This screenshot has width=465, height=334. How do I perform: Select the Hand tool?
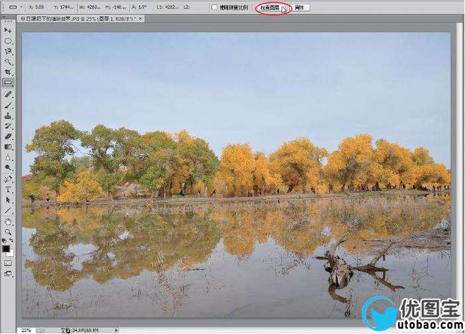(x=8, y=221)
